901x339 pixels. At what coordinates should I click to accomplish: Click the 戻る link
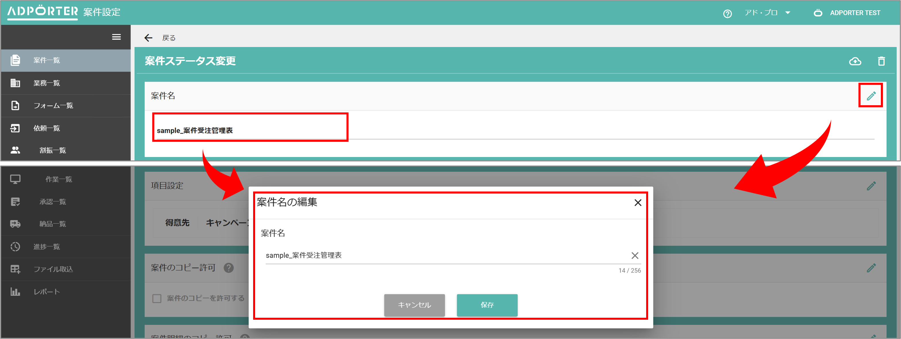[169, 38]
